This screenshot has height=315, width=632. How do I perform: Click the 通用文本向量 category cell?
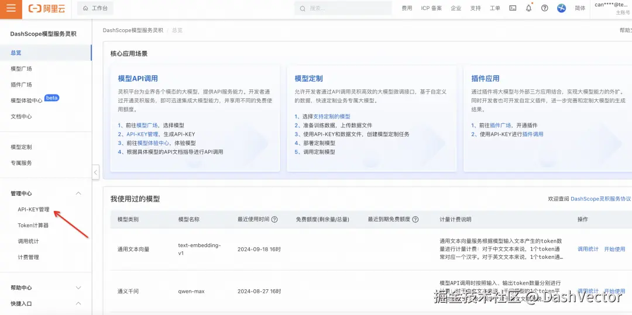(133, 250)
